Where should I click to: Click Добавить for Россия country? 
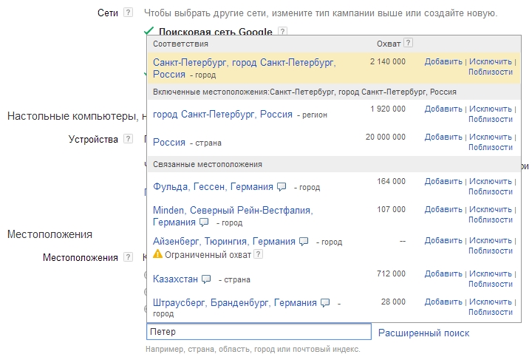[443, 137]
